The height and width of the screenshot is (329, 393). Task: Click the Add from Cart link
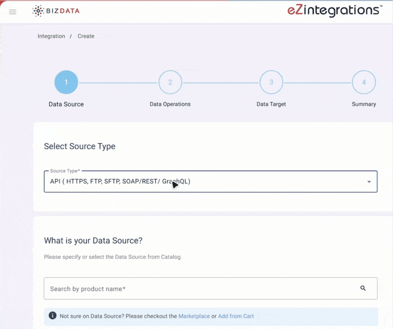click(x=236, y=316)
